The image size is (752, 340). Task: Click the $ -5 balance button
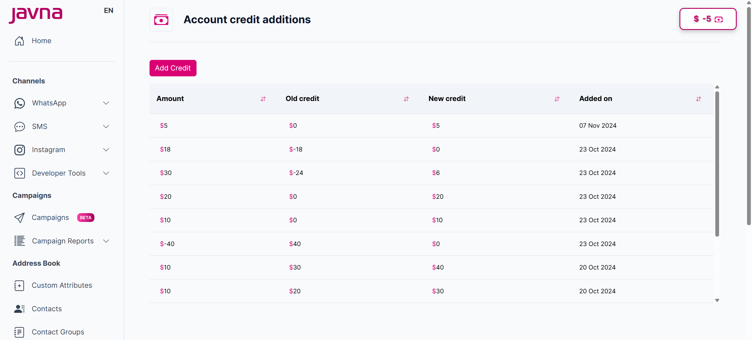click(708, 19)
